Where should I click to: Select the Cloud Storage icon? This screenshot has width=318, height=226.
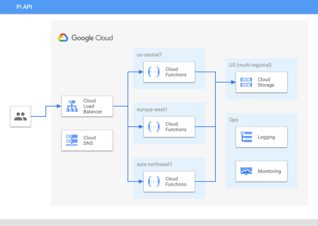(x=246, y=82)
